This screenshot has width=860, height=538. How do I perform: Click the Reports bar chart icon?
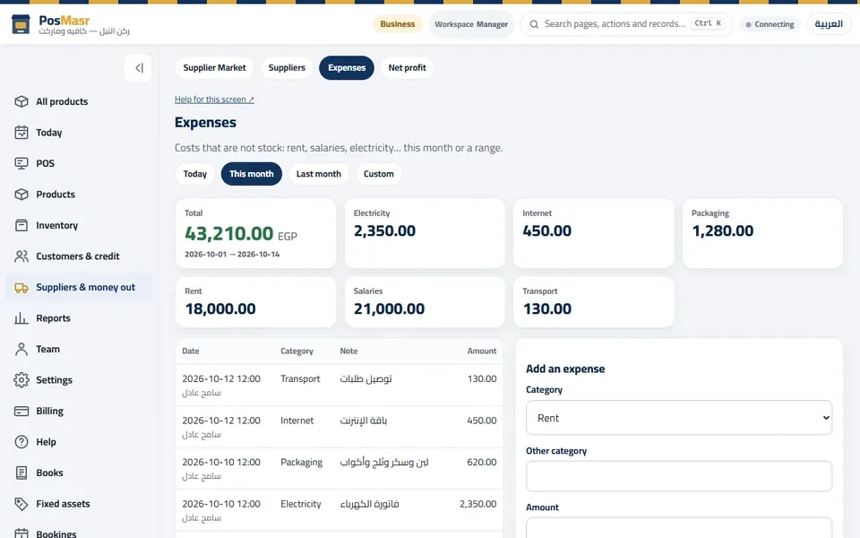[21, 317]
